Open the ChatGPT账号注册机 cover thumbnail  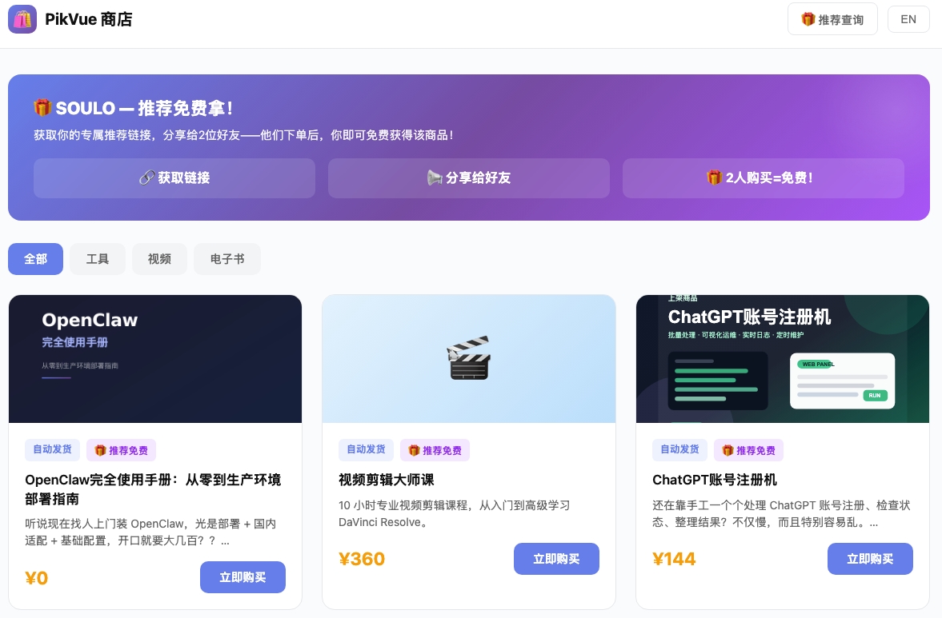[x=782, y=359]
